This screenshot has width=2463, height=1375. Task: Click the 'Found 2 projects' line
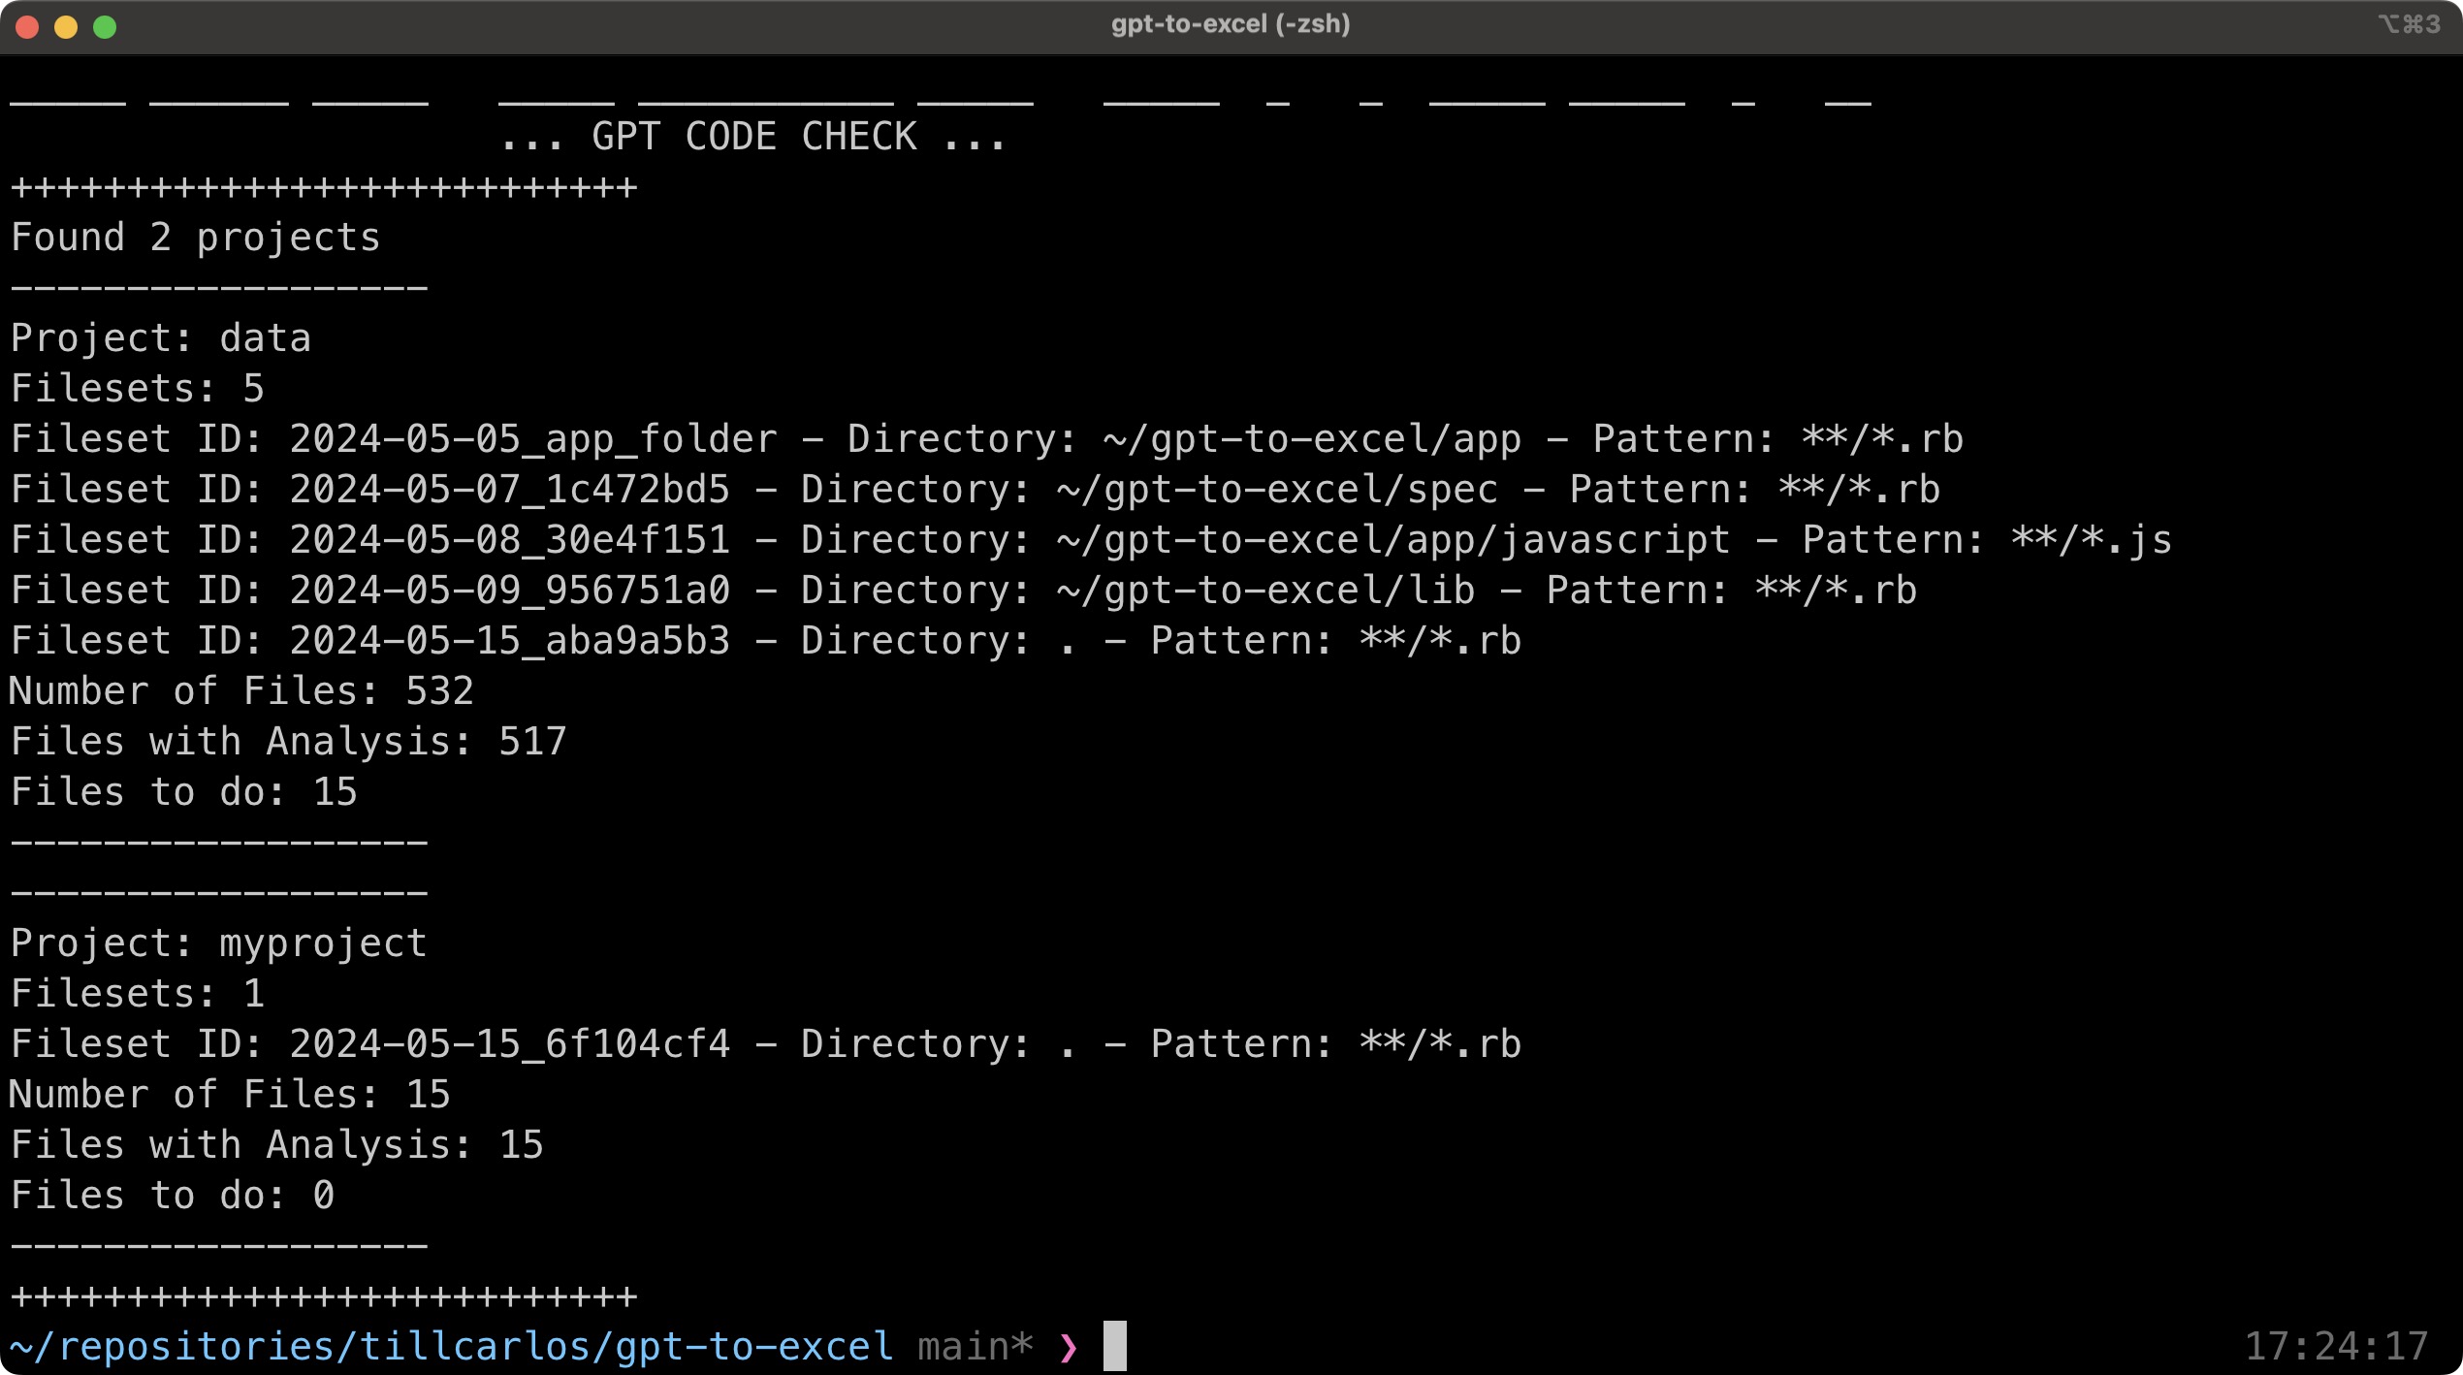point(195,238)
